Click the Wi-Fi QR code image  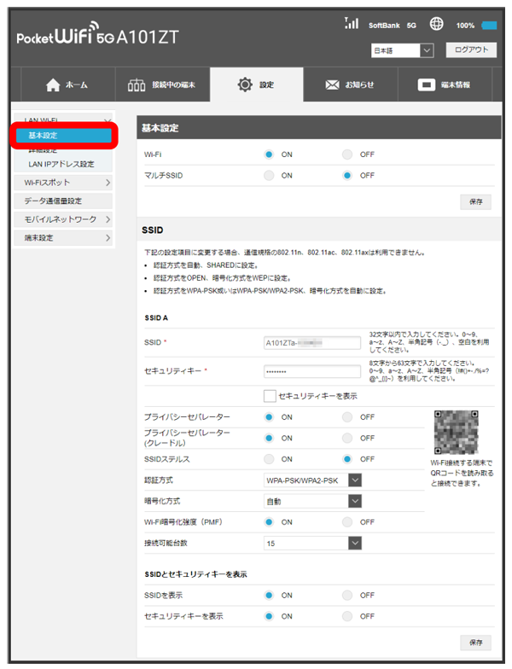456,432
